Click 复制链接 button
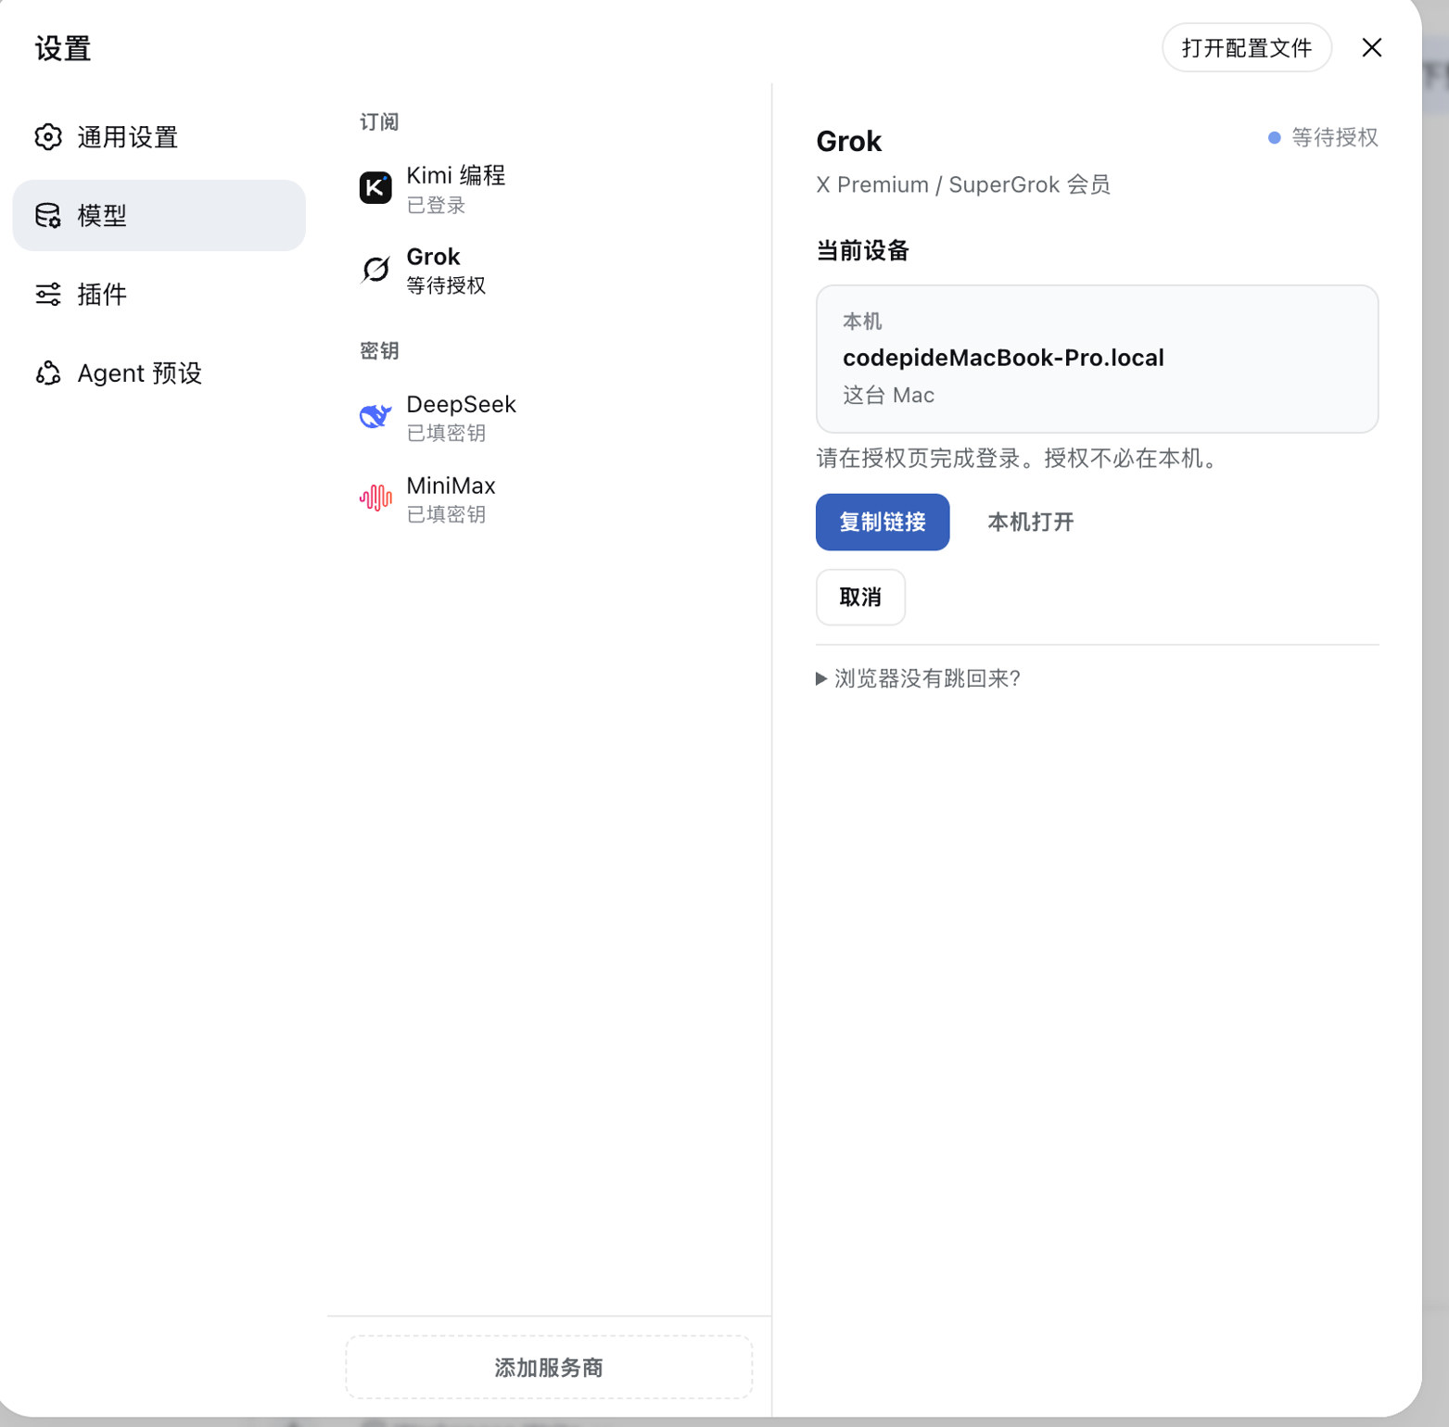Screen dimensions: 1449x1427 882,522
